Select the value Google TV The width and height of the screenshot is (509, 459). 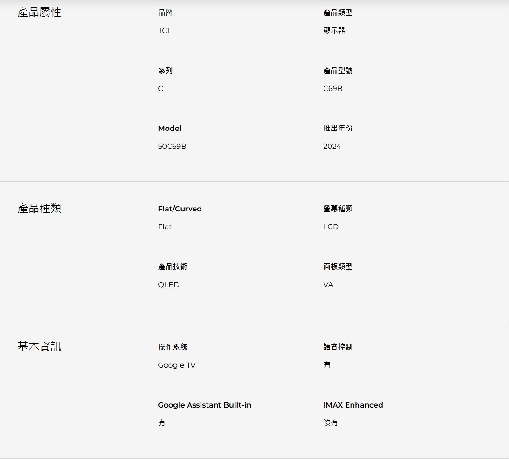point(177,365)
